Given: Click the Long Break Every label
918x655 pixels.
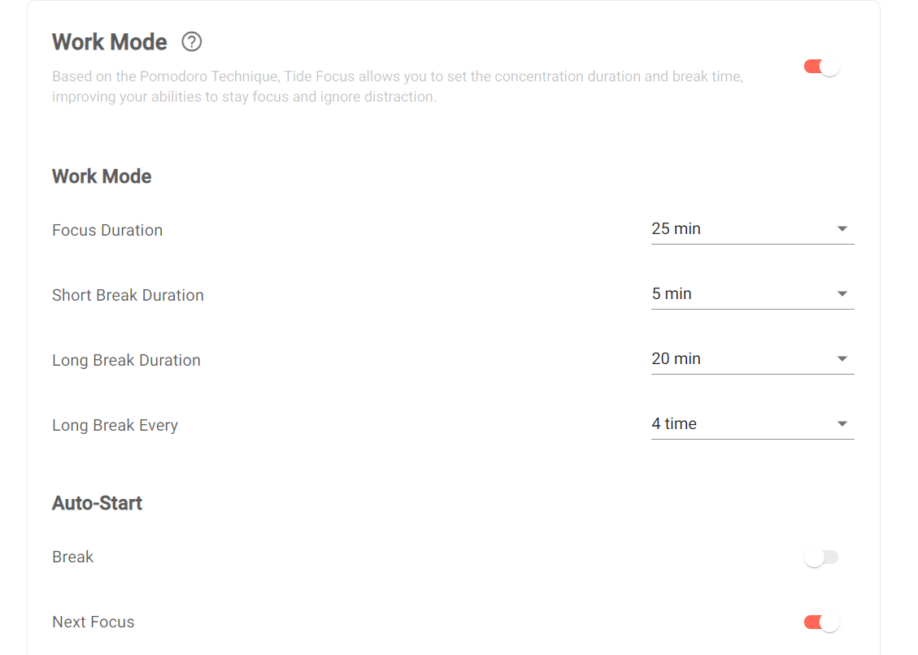Looking at the screenshot, I should [115, 426].
